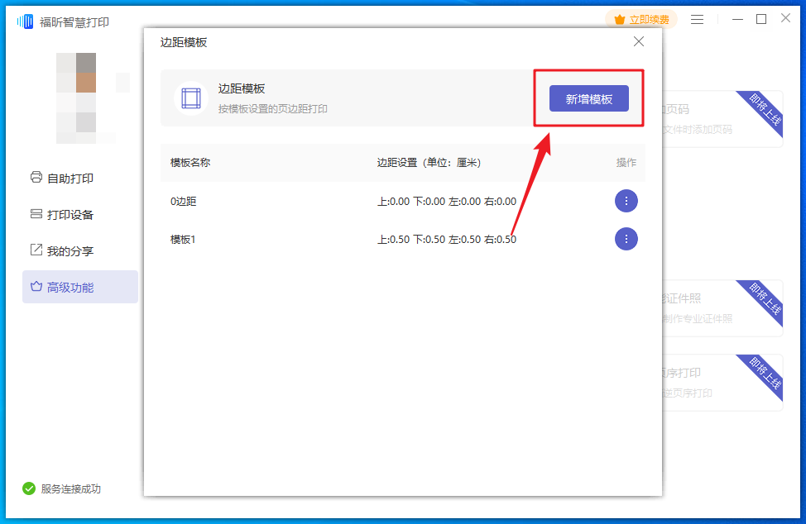This screenshot has height=524, width=806.
Task: Close the 边距模板 dialog
Action: coord(638,41)
